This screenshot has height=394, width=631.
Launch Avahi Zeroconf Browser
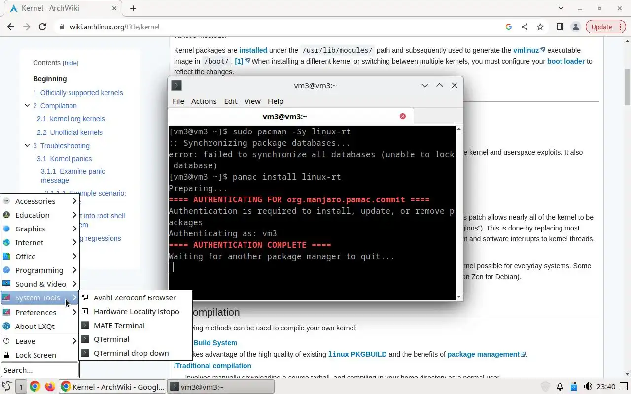point(135,297)
